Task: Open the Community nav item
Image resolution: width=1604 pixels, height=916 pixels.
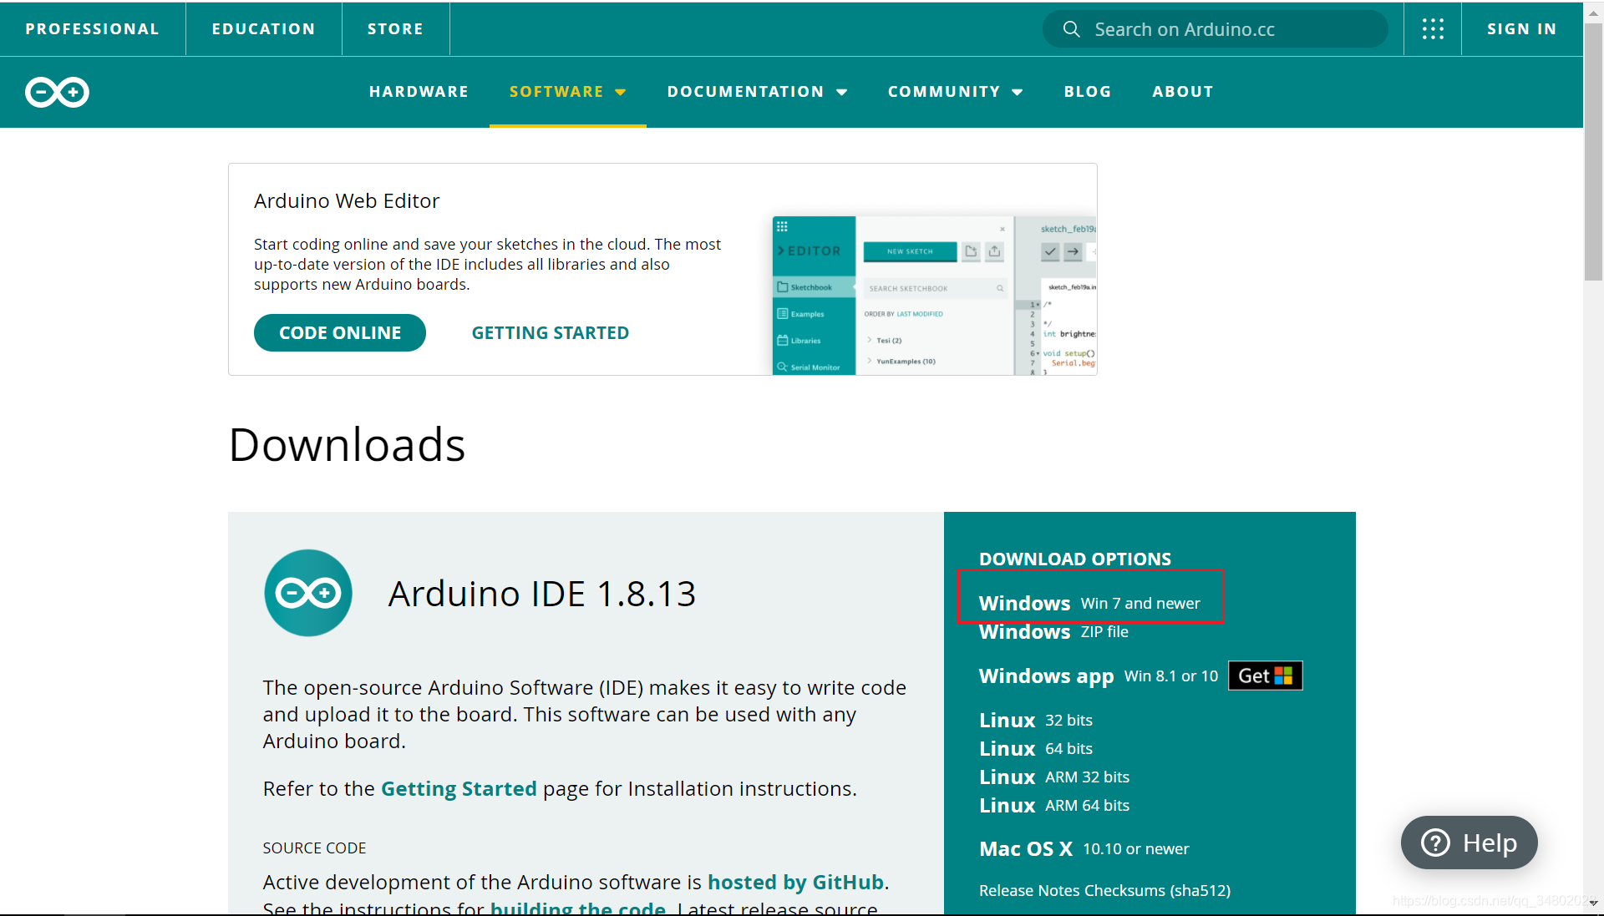Action: click(944, 92)
